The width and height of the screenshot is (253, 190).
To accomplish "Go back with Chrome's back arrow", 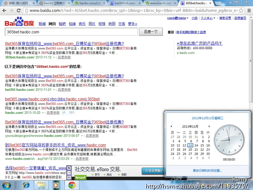I will [5, 10].
